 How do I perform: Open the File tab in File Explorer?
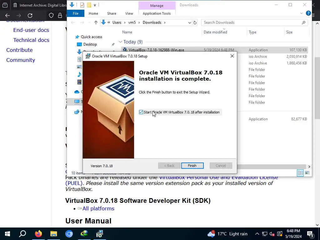76,13
